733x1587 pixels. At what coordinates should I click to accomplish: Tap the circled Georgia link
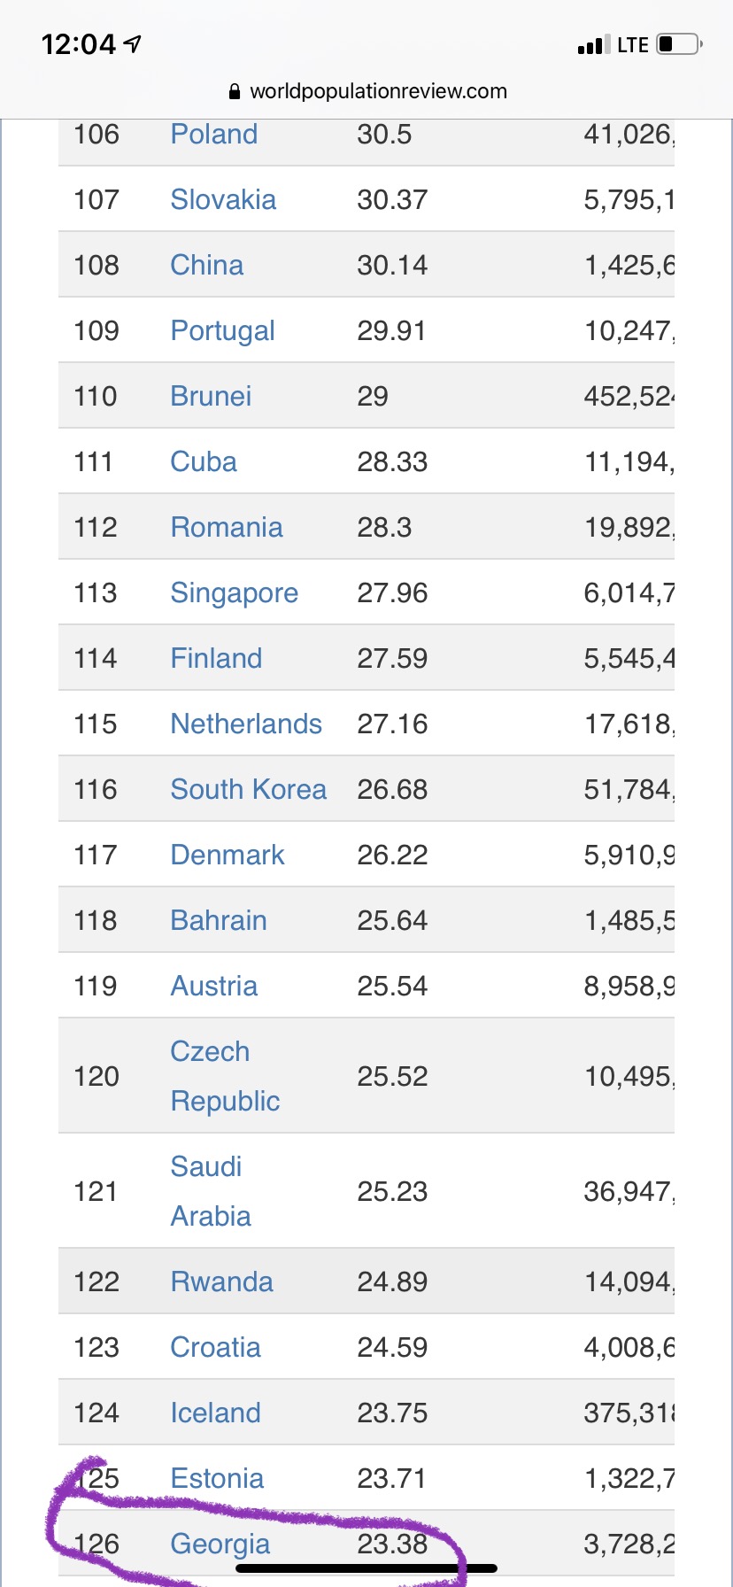[220, 1544]
